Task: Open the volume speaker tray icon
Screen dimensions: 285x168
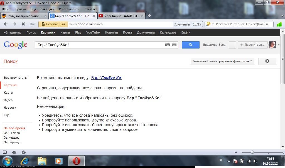Action: [255, 161]
